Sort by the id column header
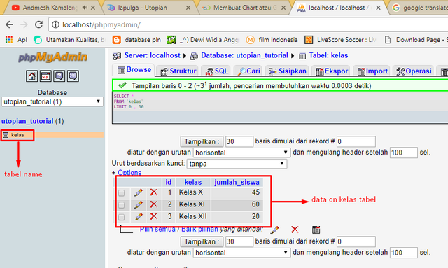This screenshot has width=448, height=268. (x=169, y=182)
